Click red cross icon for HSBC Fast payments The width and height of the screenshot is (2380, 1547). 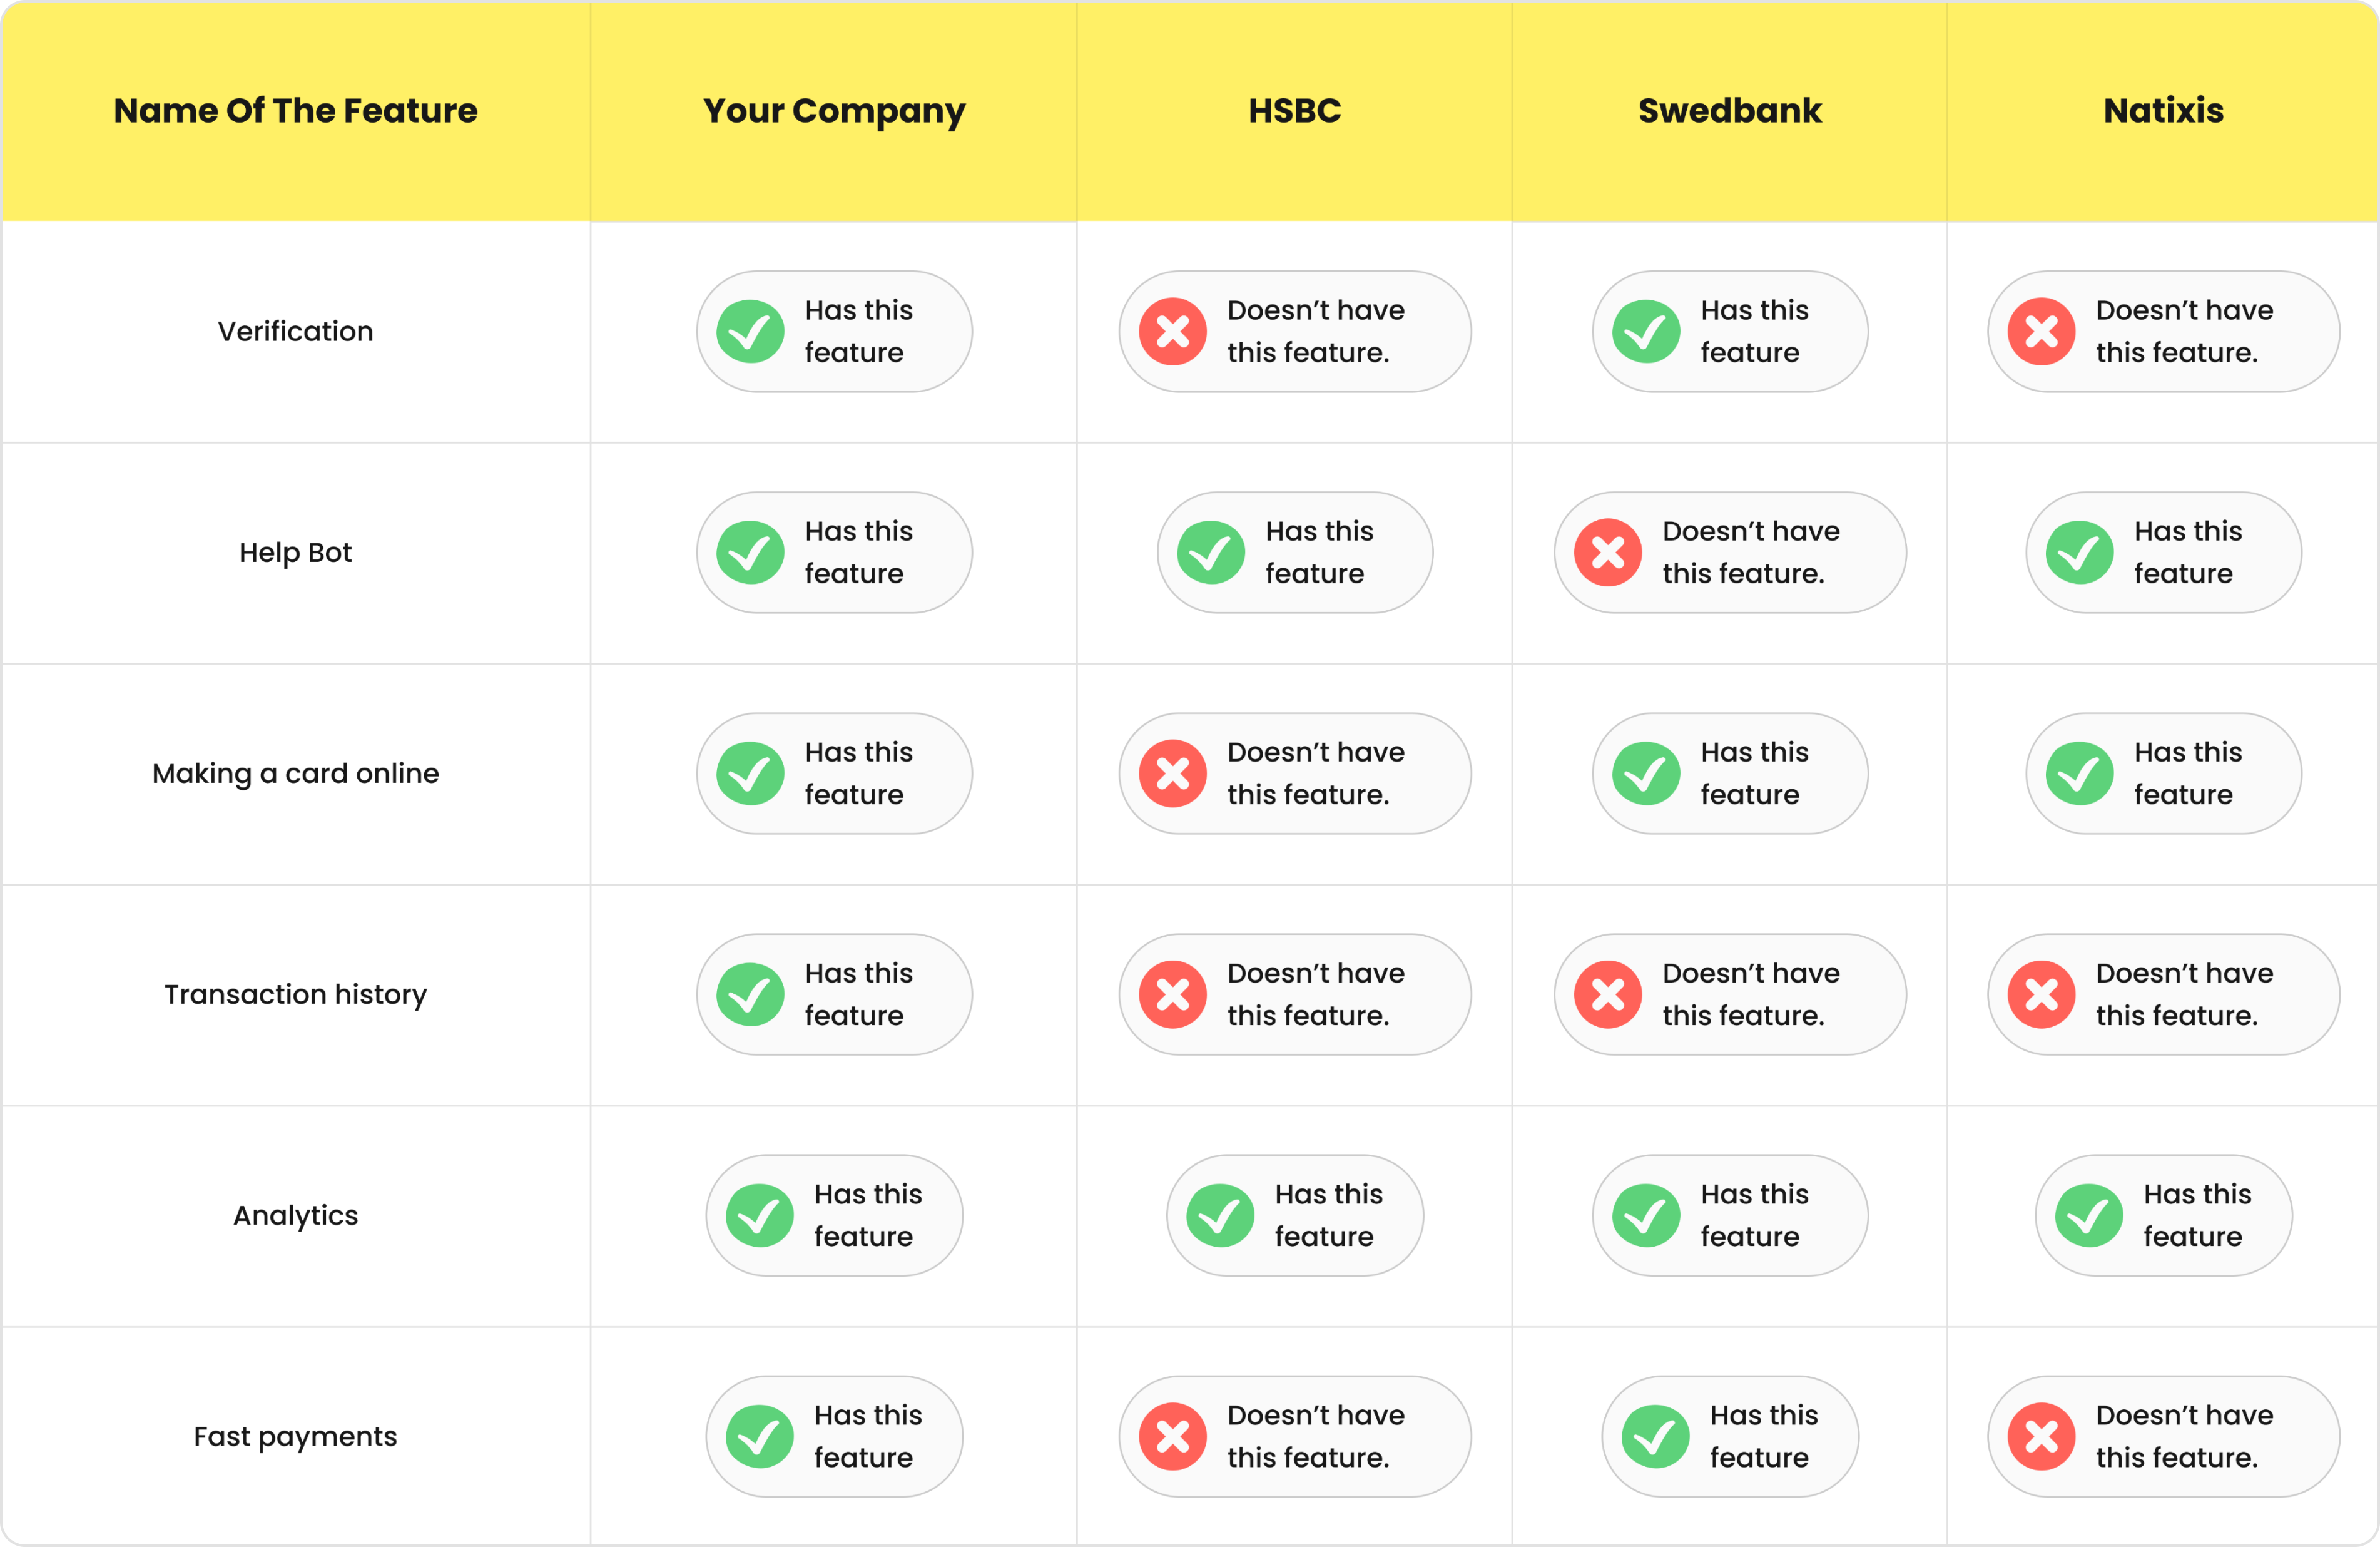pos(1173,1437)
